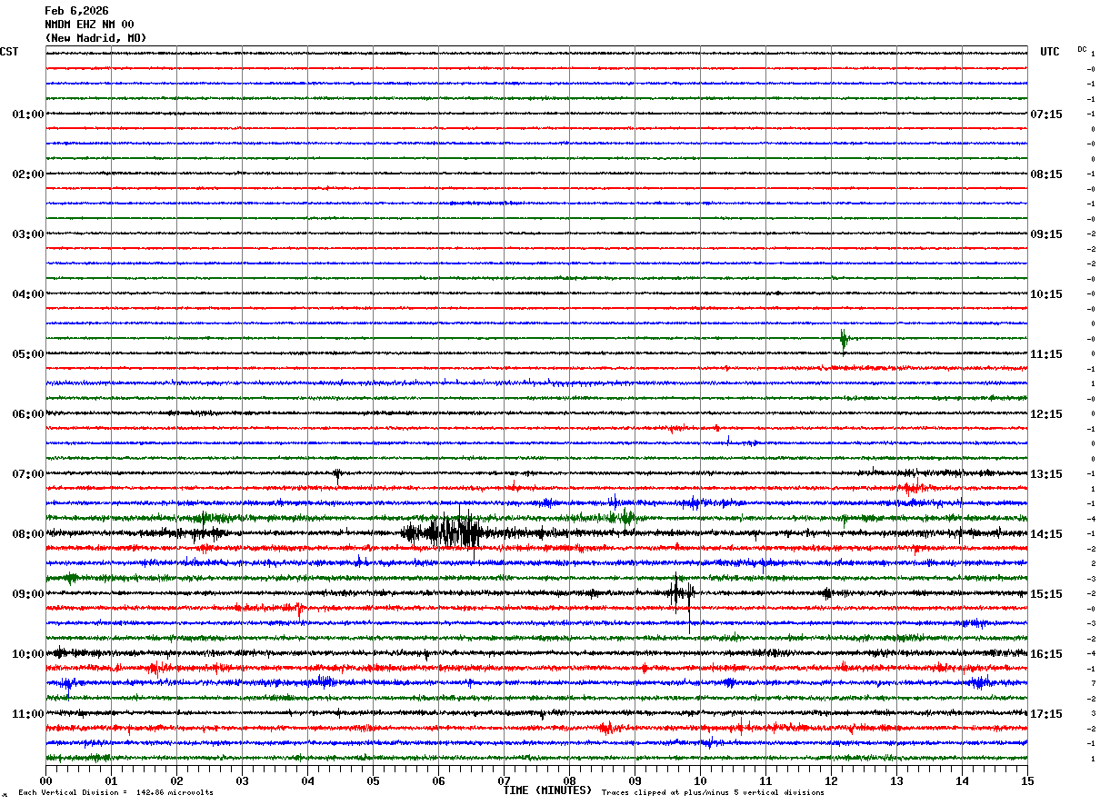Select the 06:00 CST time label
The width and height of the screenshot is (1100, 805).
[x=28, y=414]
